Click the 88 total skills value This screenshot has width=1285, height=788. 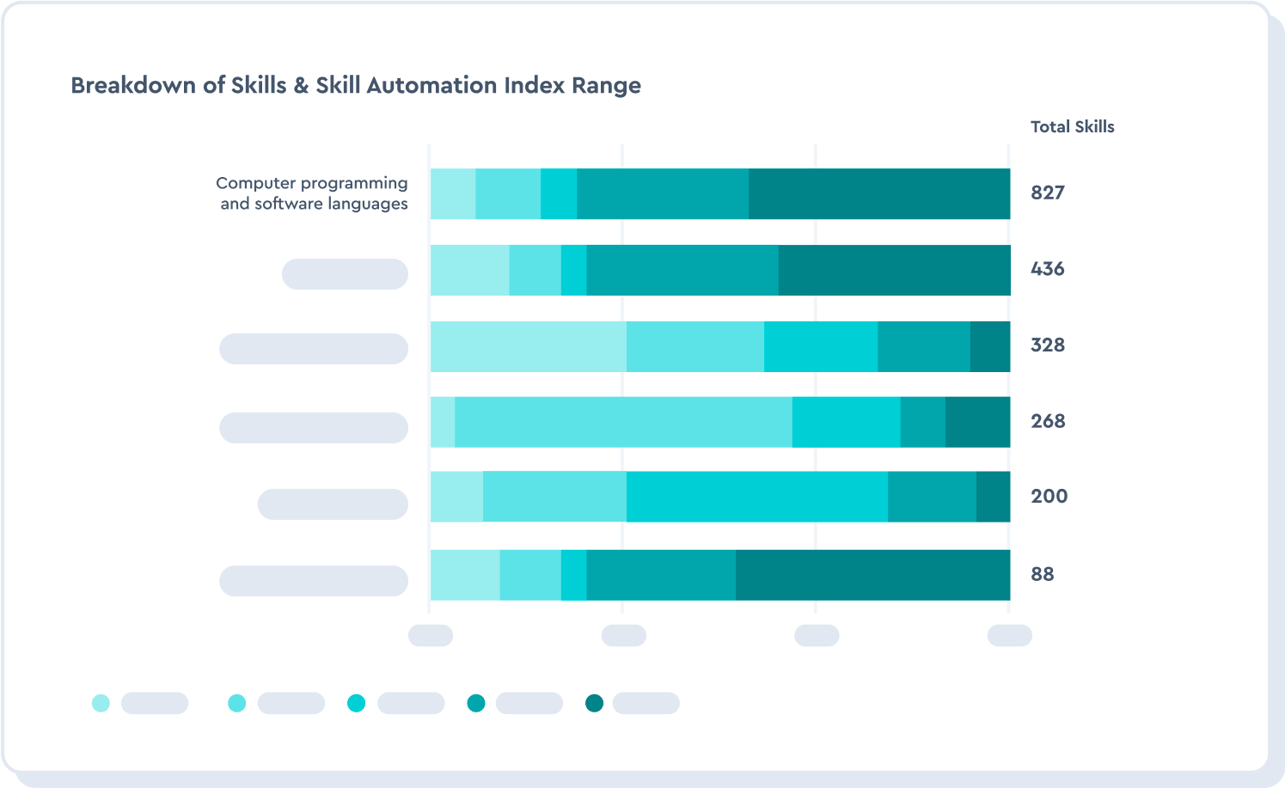[1042, 574]
